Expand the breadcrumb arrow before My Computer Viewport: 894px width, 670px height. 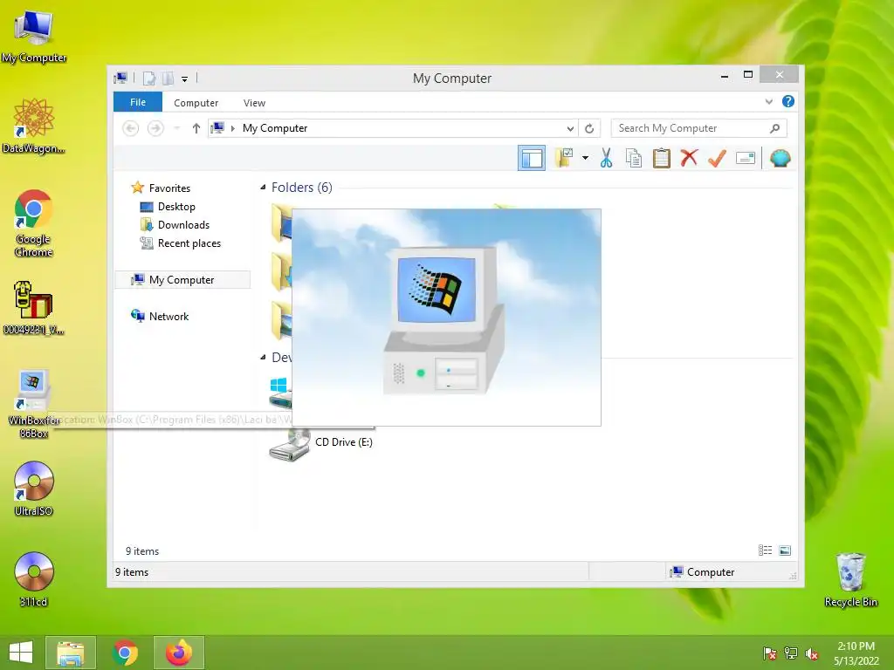coord(232,128)
